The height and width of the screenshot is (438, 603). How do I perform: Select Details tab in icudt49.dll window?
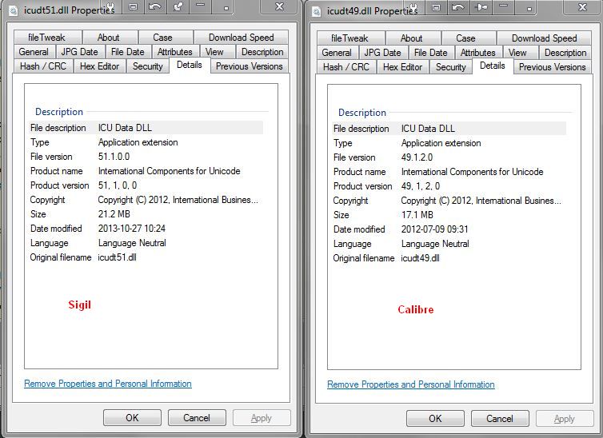[493, 66]
